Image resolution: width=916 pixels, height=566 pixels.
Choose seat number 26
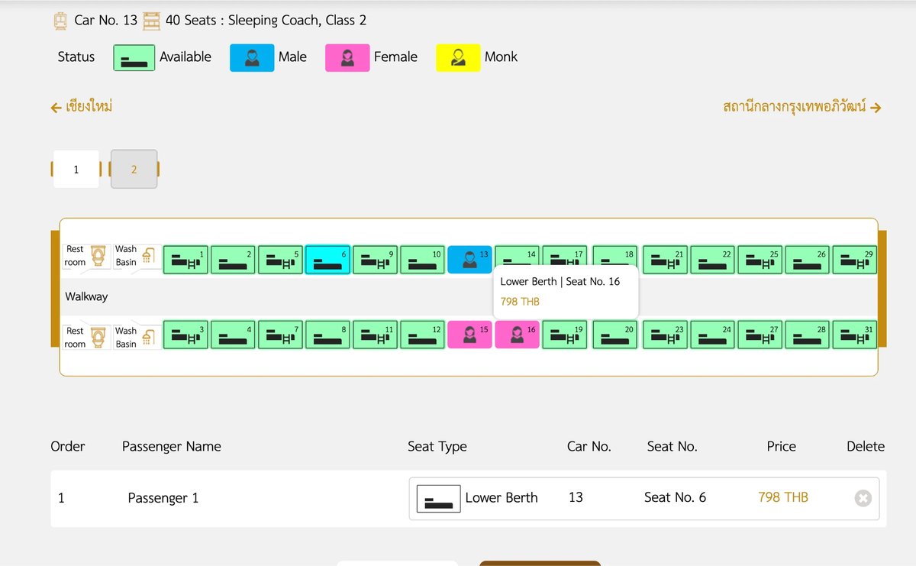tap(807, 260)
